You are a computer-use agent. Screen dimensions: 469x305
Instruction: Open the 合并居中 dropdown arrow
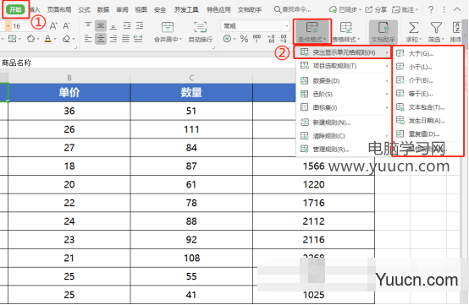180,40
